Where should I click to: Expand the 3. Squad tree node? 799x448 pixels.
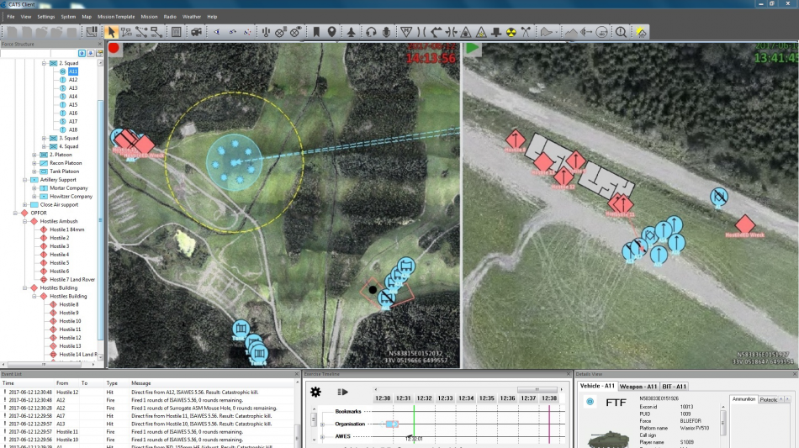(x=45, y=138)
